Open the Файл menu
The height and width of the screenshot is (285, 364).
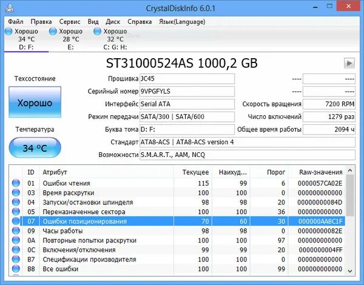click(16, 22)
